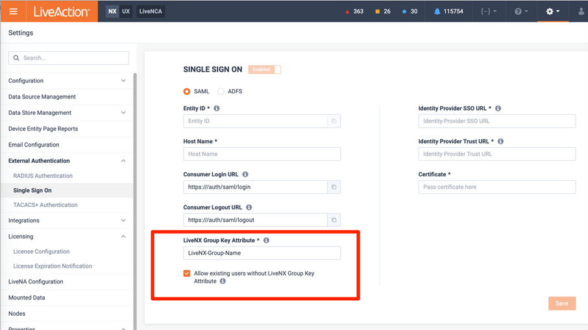Show info for Identity Provider SSO URL

click(498, 108)
